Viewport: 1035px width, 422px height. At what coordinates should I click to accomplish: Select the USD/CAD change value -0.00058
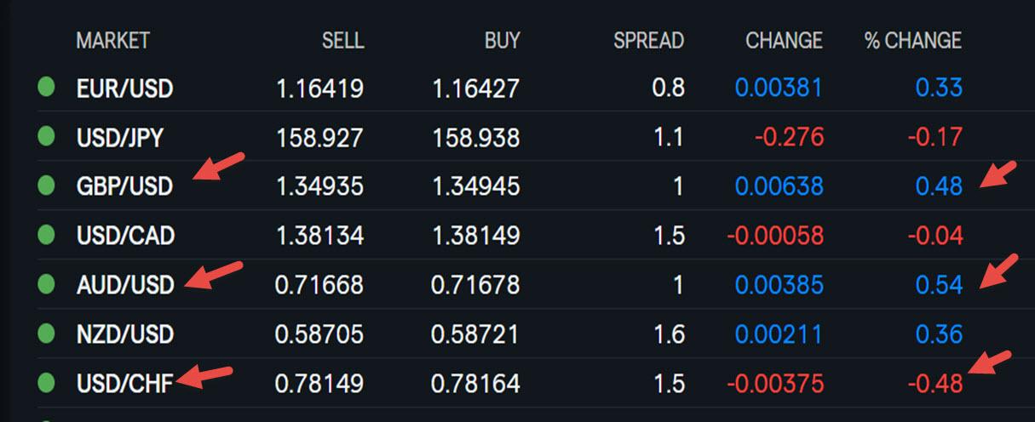pos(775,235)
